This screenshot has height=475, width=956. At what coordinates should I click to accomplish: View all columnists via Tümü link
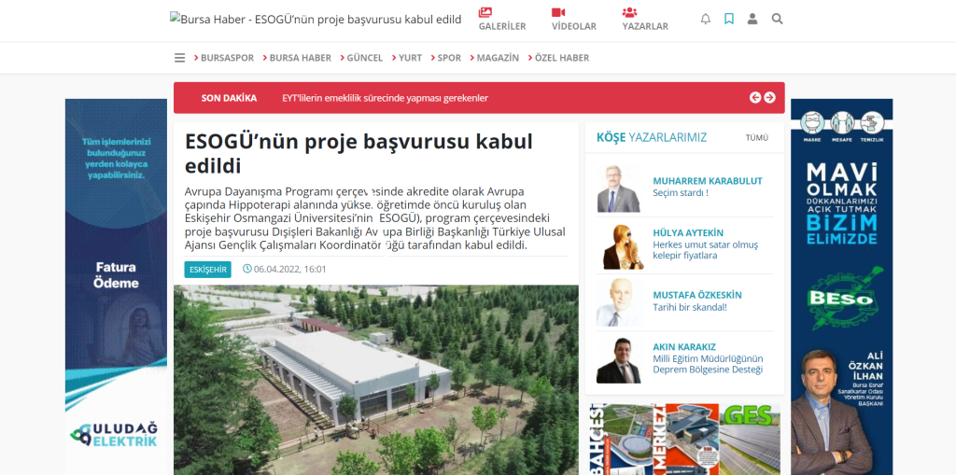756,138
